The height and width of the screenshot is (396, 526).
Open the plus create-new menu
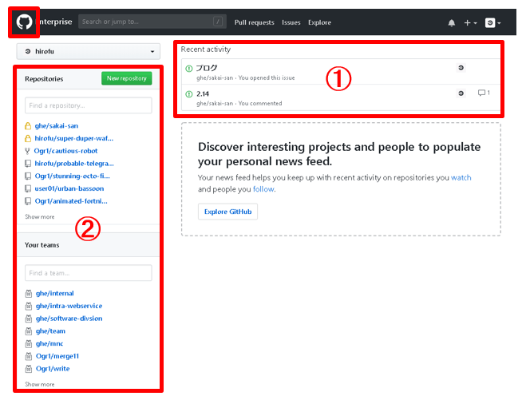coord(470,23)
